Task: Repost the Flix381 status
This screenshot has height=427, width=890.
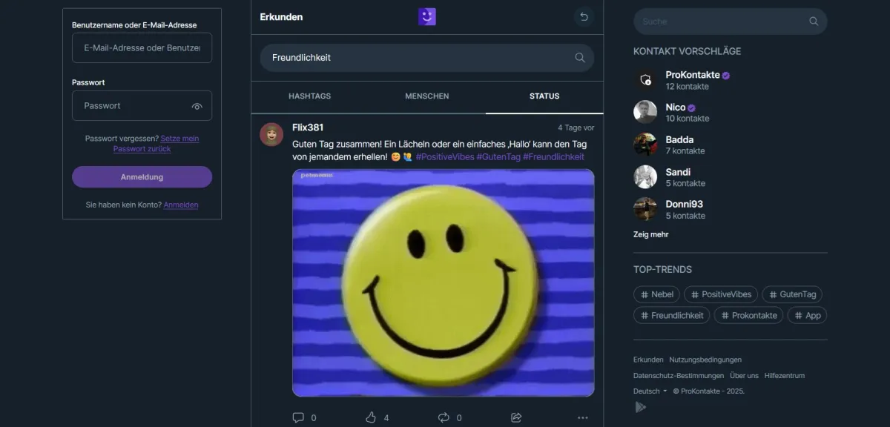Action: pyautogui.click(x=444, y=417)
